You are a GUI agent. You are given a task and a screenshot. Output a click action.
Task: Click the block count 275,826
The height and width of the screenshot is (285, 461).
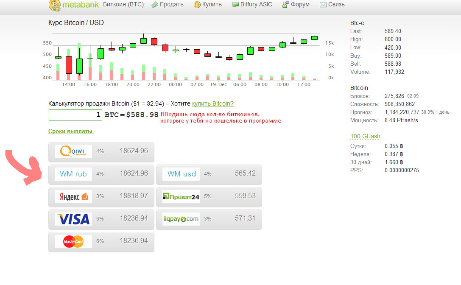[x=394, y=96]
